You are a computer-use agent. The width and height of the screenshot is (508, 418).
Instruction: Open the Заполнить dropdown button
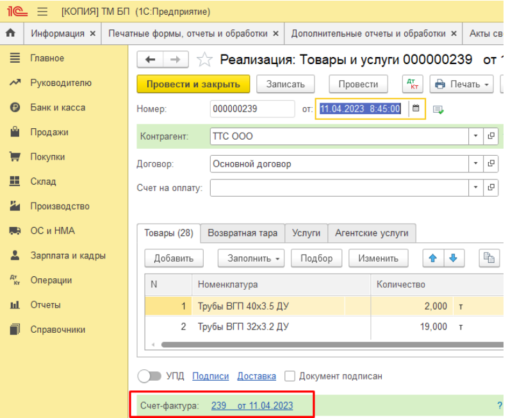tap(250, 258)
